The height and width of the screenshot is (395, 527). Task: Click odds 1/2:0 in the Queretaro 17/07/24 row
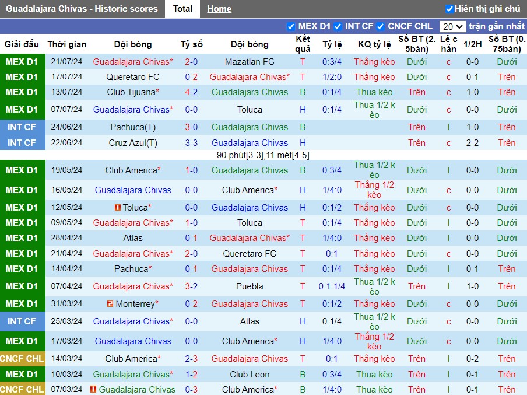pyautogui.click(x=332, y=77)
